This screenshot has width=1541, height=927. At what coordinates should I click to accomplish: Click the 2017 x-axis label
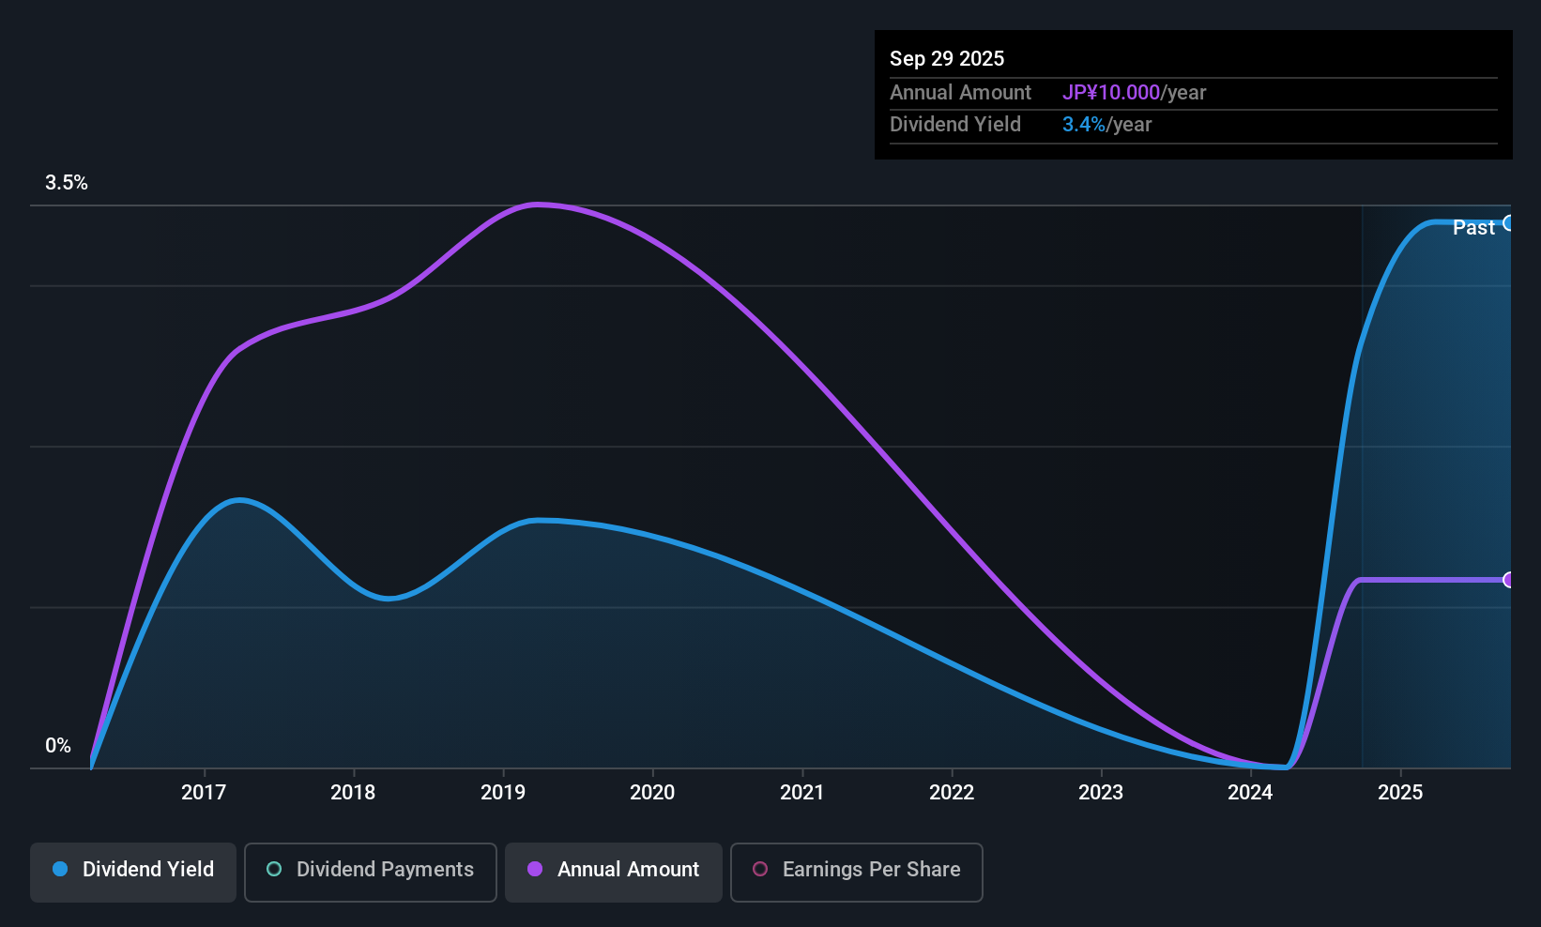(x=204, y=793)
